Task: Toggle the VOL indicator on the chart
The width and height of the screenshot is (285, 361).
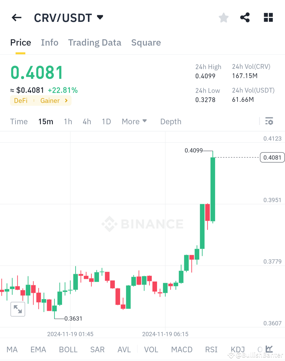Action: coord(151,349)
